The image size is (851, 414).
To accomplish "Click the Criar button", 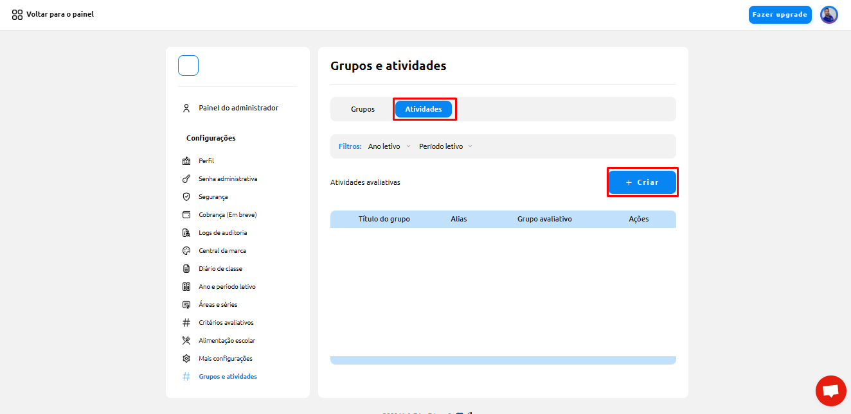I will [643, 182].
